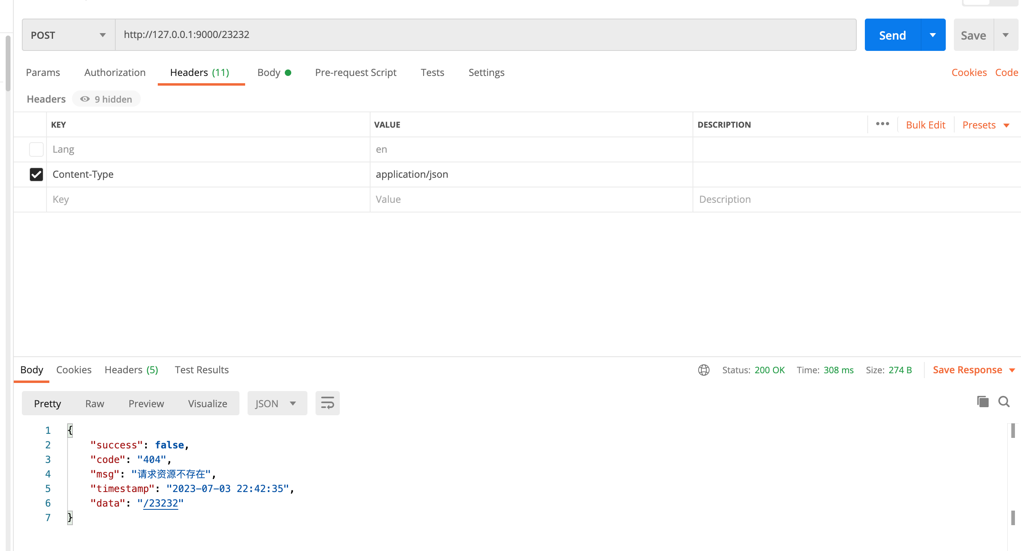This screenshot has width=1021, height=551.
Task: Expand the Send button arrow menu
Action: pos(933,35)
